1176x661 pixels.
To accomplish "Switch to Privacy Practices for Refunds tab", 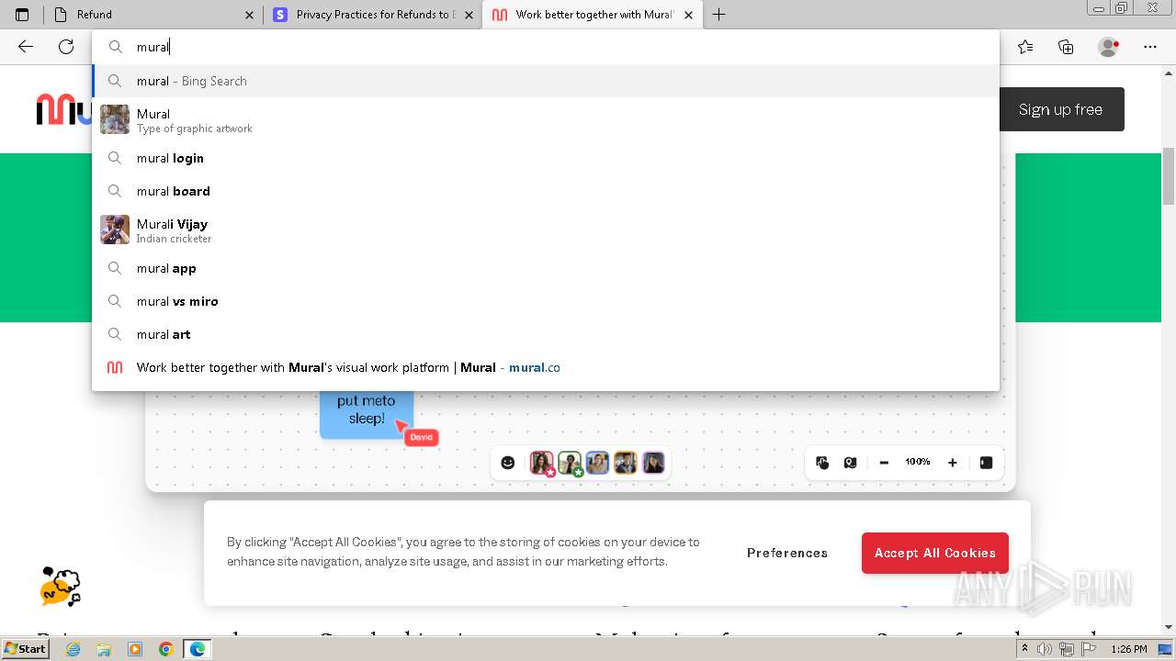I will [373, 15].
